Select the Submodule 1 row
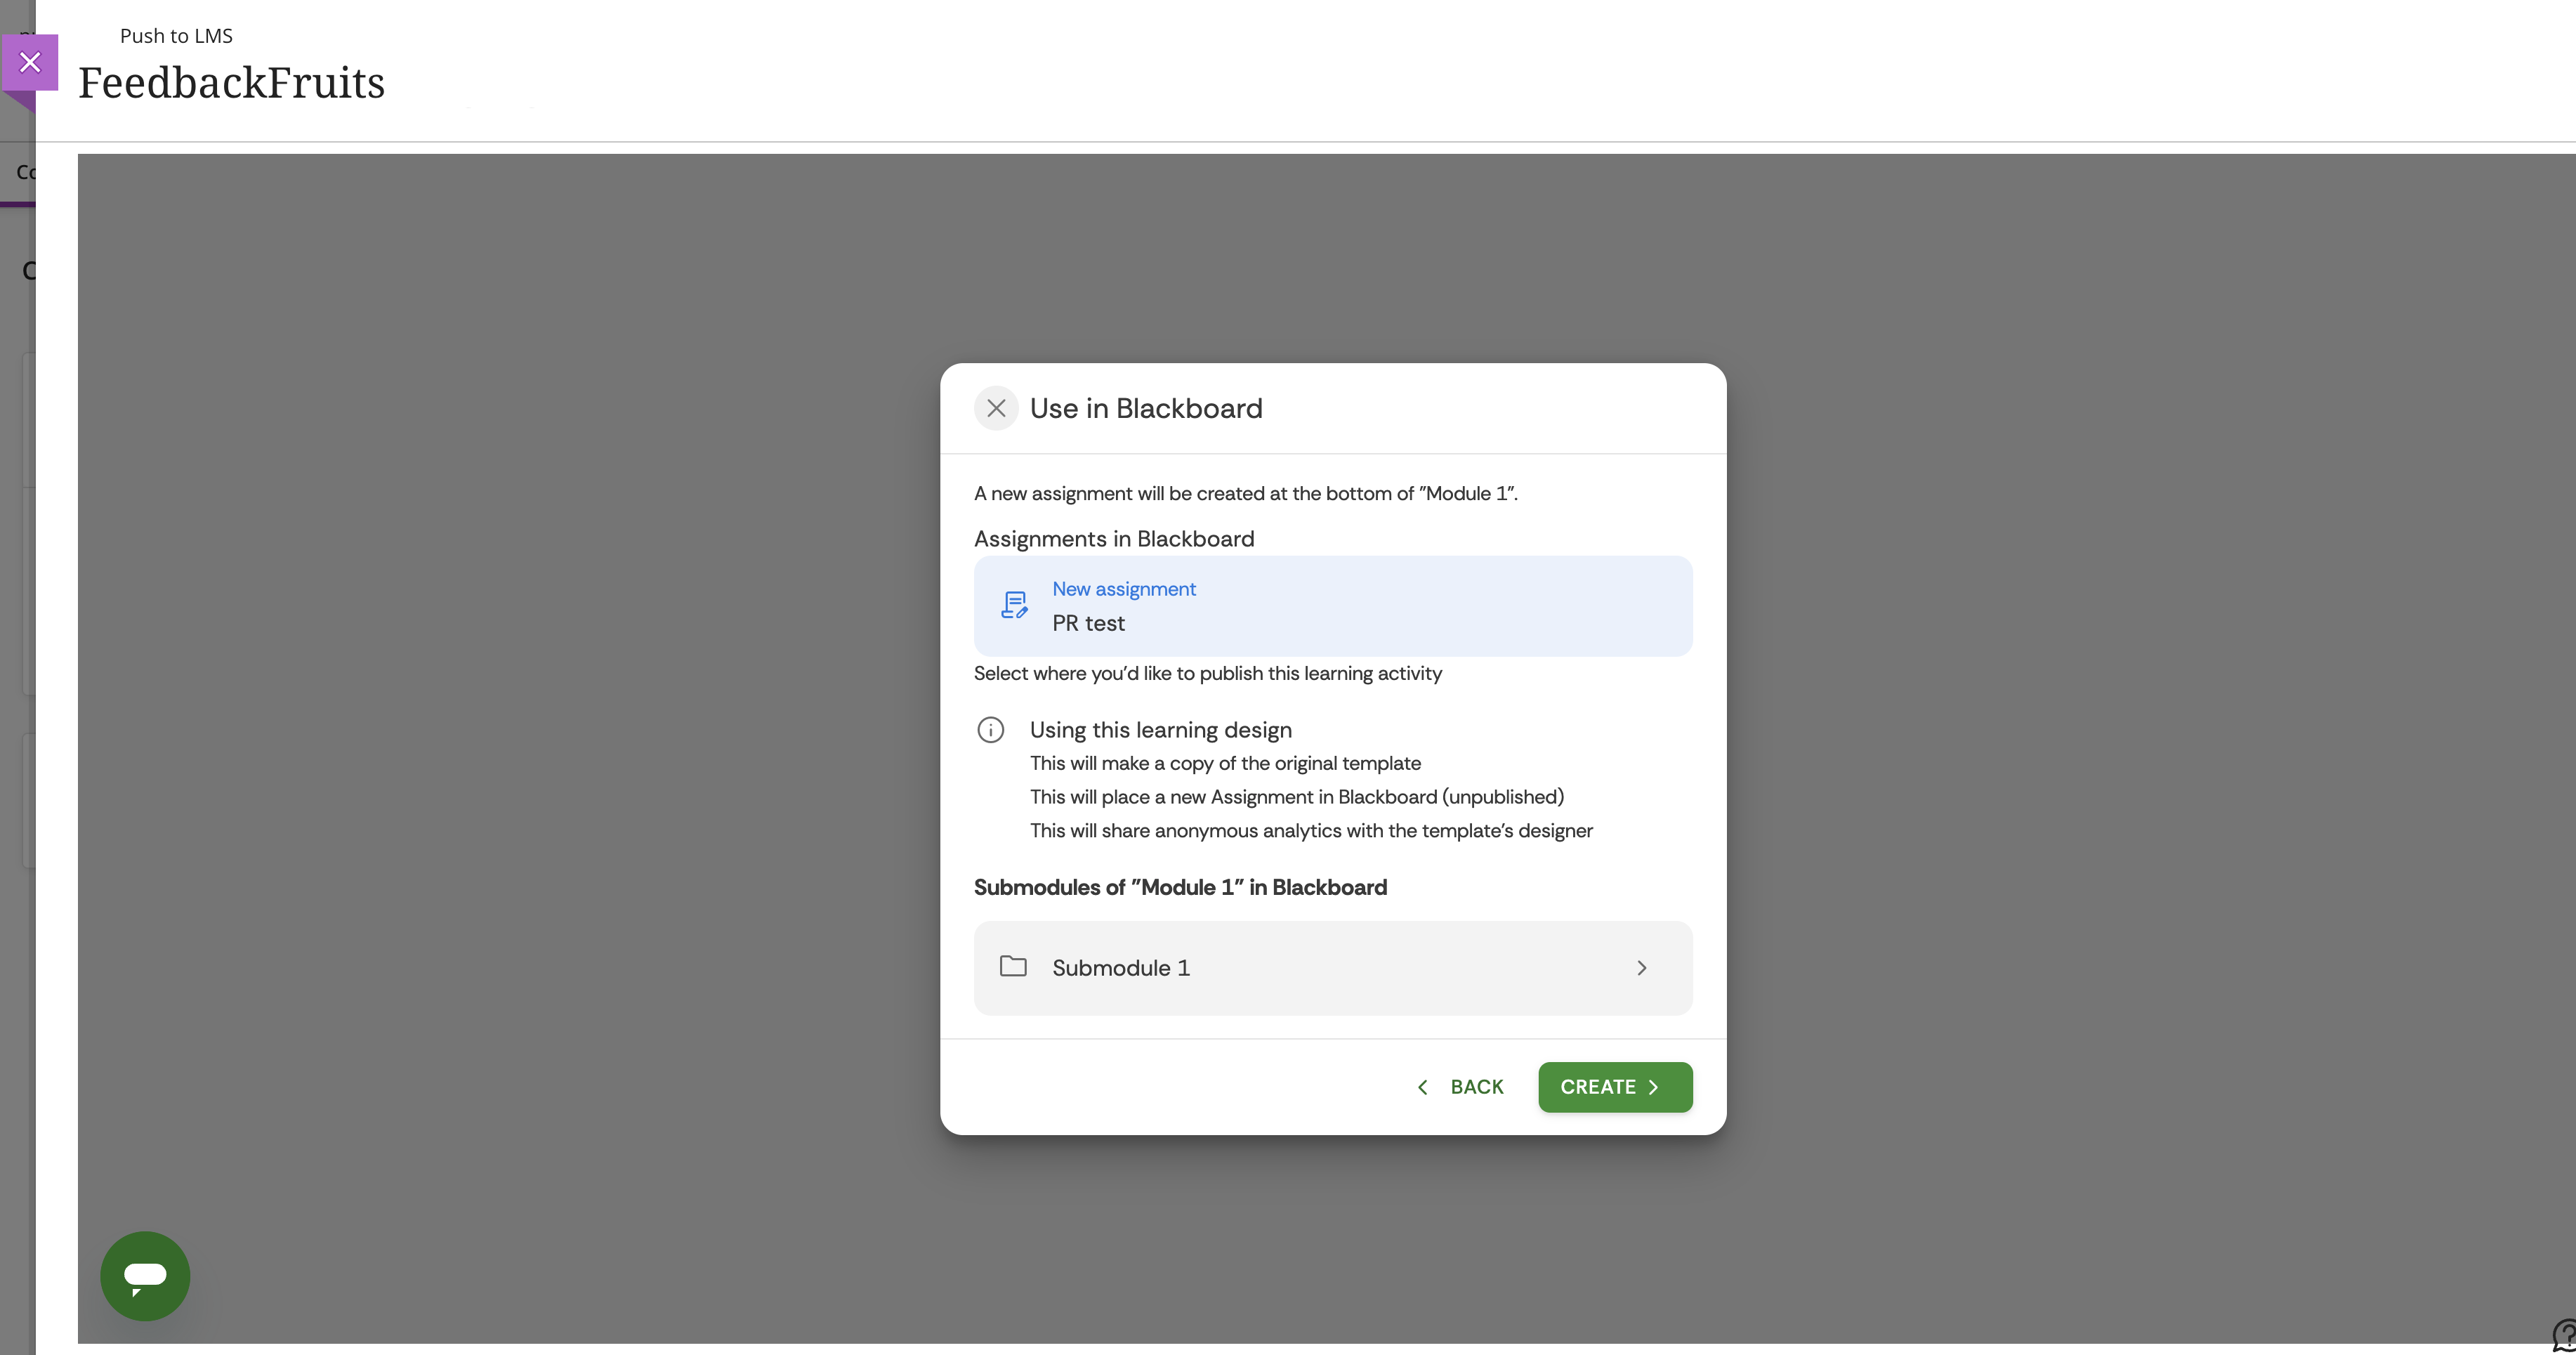The image size is (2576, 1355). click(1332, 968)
